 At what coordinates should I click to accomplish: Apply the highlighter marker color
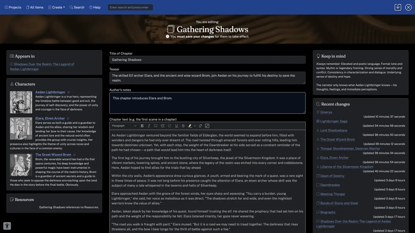(x=190, y=126)
